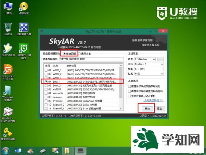Click the 退出 exit button

(159, 108)
